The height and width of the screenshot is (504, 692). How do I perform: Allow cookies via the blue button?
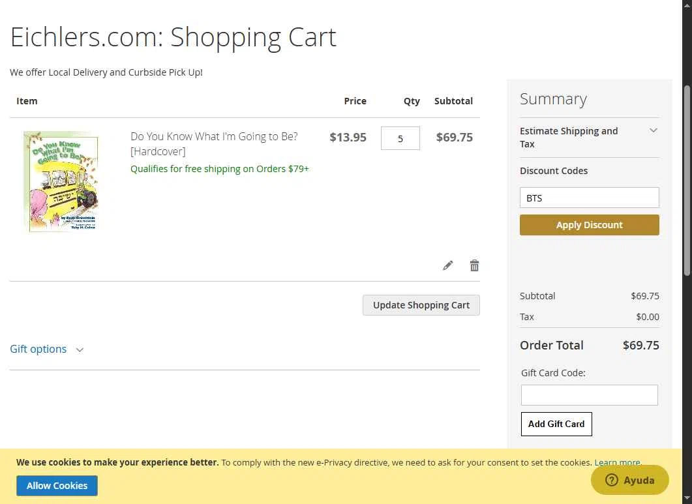(x=57, y=486)
